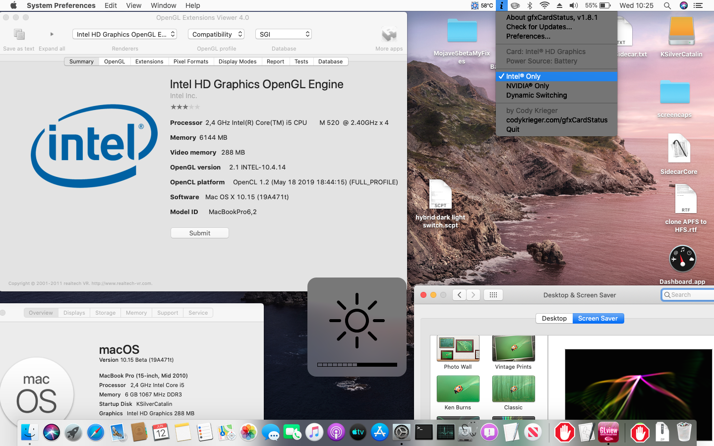Screen dimensions: 714x446
Task: Click About gfxCardStatus, v1.8.1
Action: (x=556, y=17)
